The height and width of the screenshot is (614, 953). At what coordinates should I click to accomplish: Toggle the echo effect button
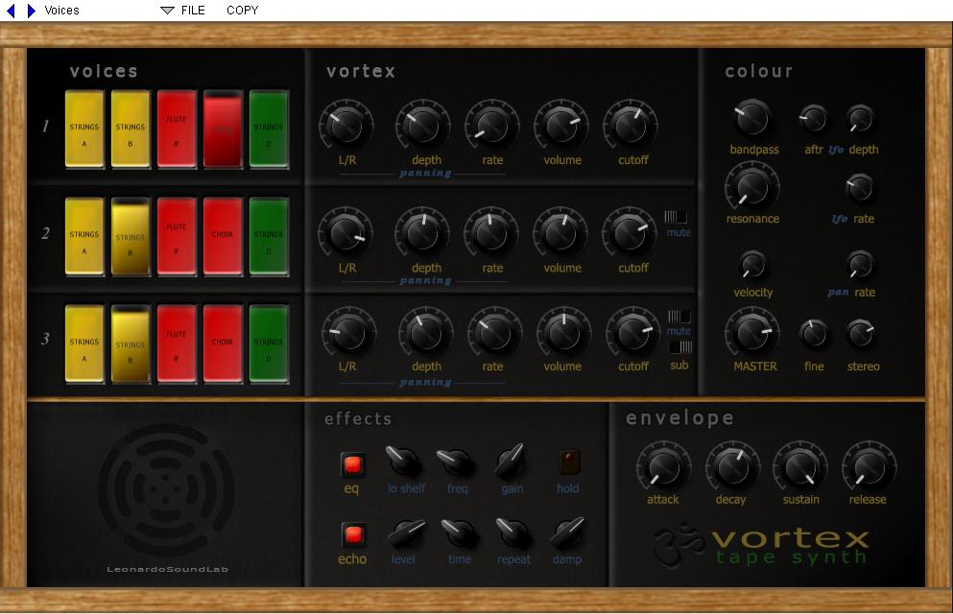(353, 535)
